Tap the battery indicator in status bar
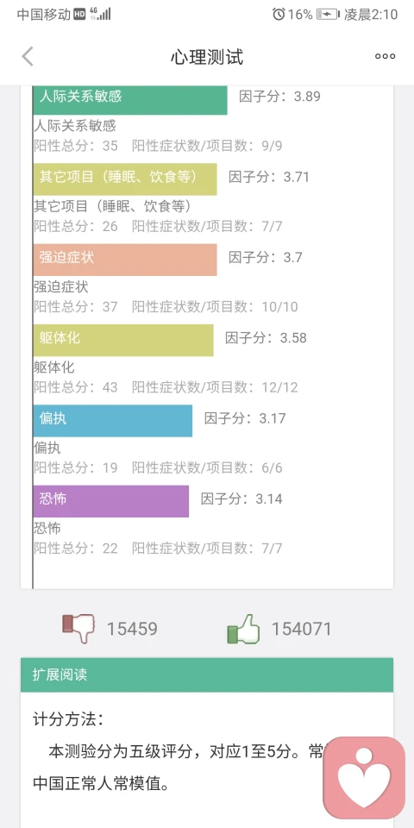 point(328,15)
